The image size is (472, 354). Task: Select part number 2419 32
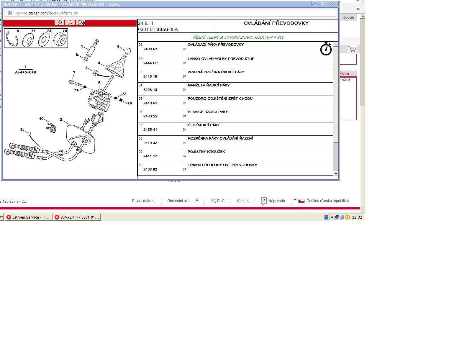(150, 143)
